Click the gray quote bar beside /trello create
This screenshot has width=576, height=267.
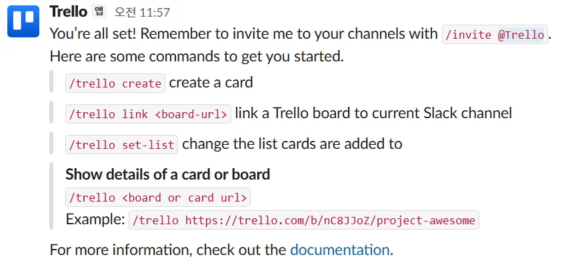click(51, 83)
